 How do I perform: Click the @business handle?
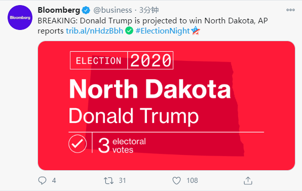112,10
